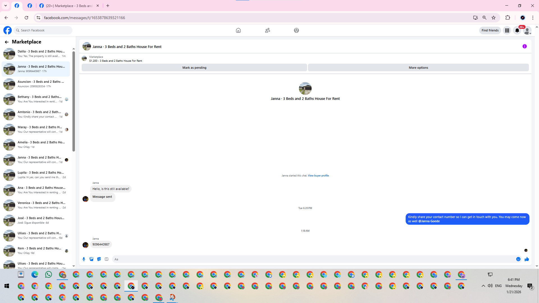Open the View buyer profile link
539x303 pixels.
click(318, 176)
